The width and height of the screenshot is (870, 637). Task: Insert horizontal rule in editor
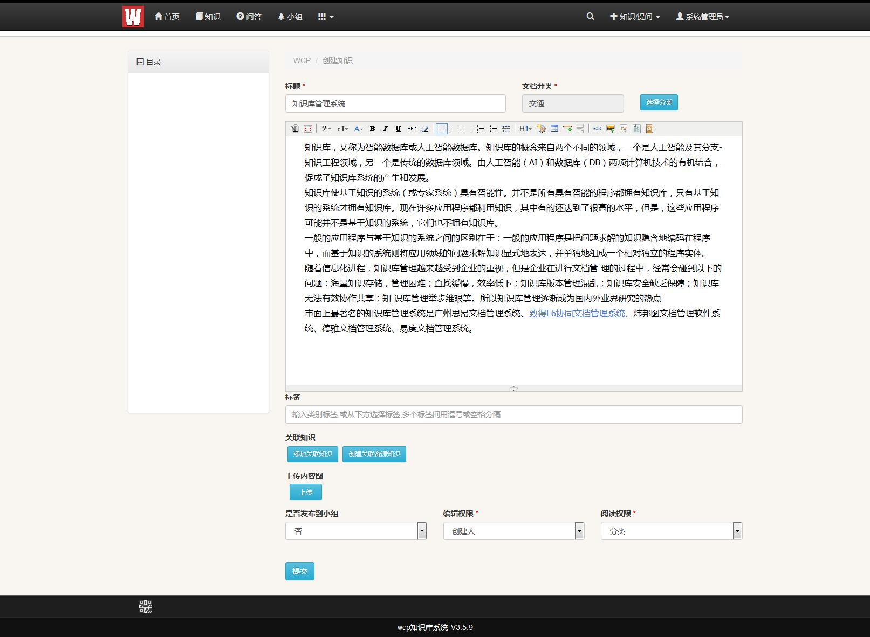point(506,129)
